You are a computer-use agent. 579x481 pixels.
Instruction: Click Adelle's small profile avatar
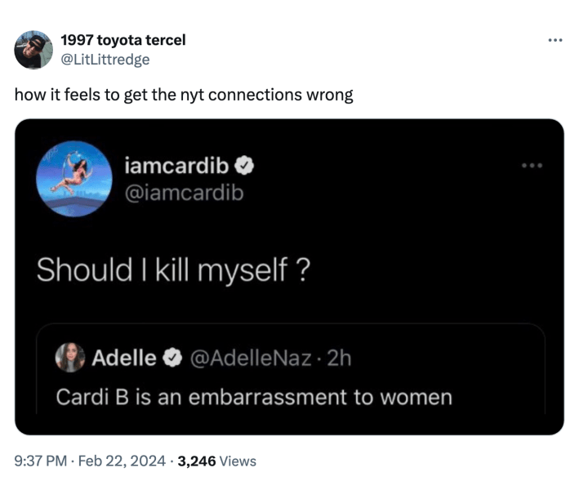[x=69, y=358]
